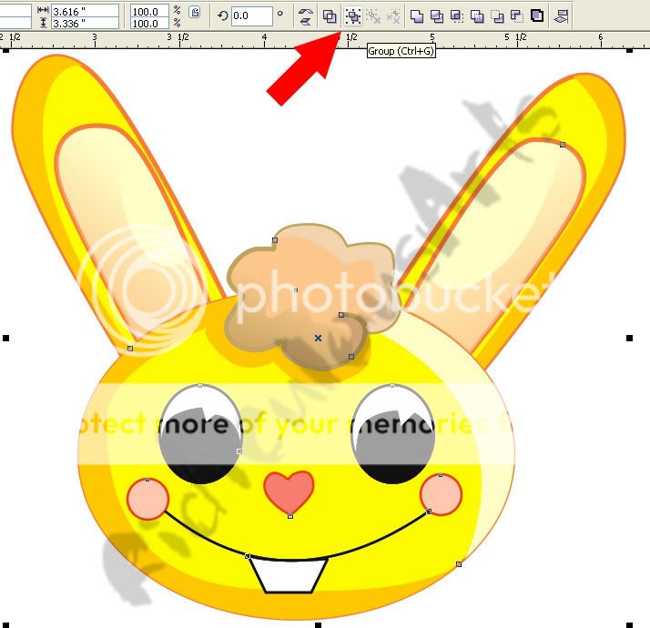Image resolution: width=650 pixels, height=628 pixels.
Task: Click the Trim shaping icon
Action: point(437,15)
